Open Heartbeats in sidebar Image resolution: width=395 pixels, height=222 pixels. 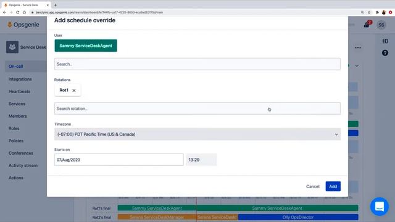pos(19,91)
